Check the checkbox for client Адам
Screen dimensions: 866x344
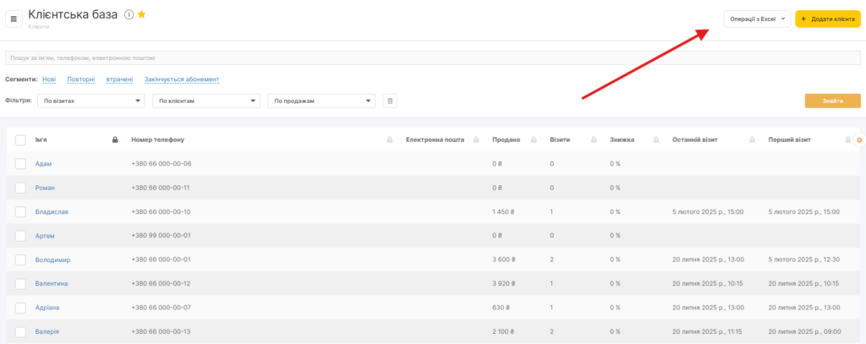pyautogui.click(x=20, y=164)
